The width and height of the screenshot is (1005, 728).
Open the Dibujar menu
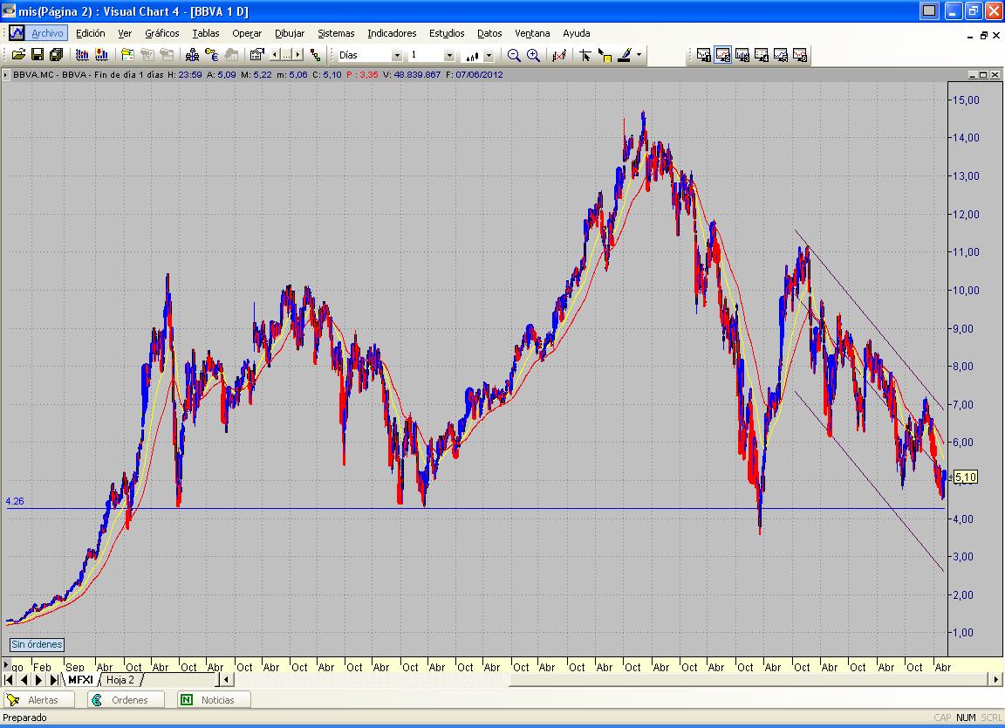[x=290, y=33]
